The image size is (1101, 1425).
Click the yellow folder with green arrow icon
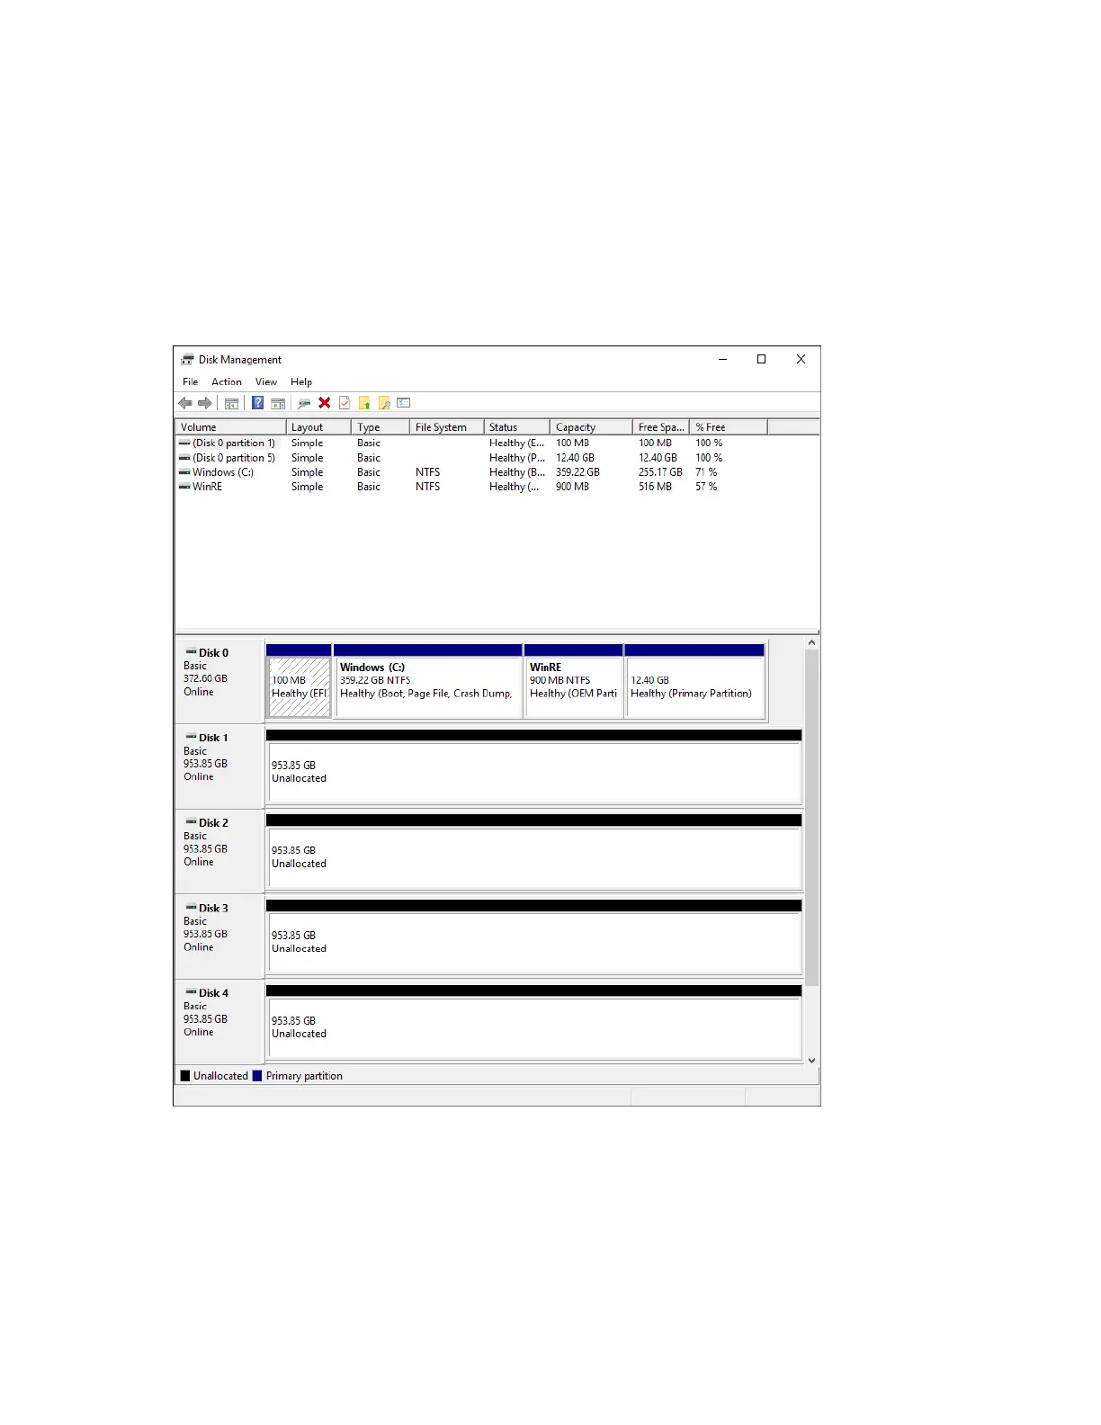(364, 403)
